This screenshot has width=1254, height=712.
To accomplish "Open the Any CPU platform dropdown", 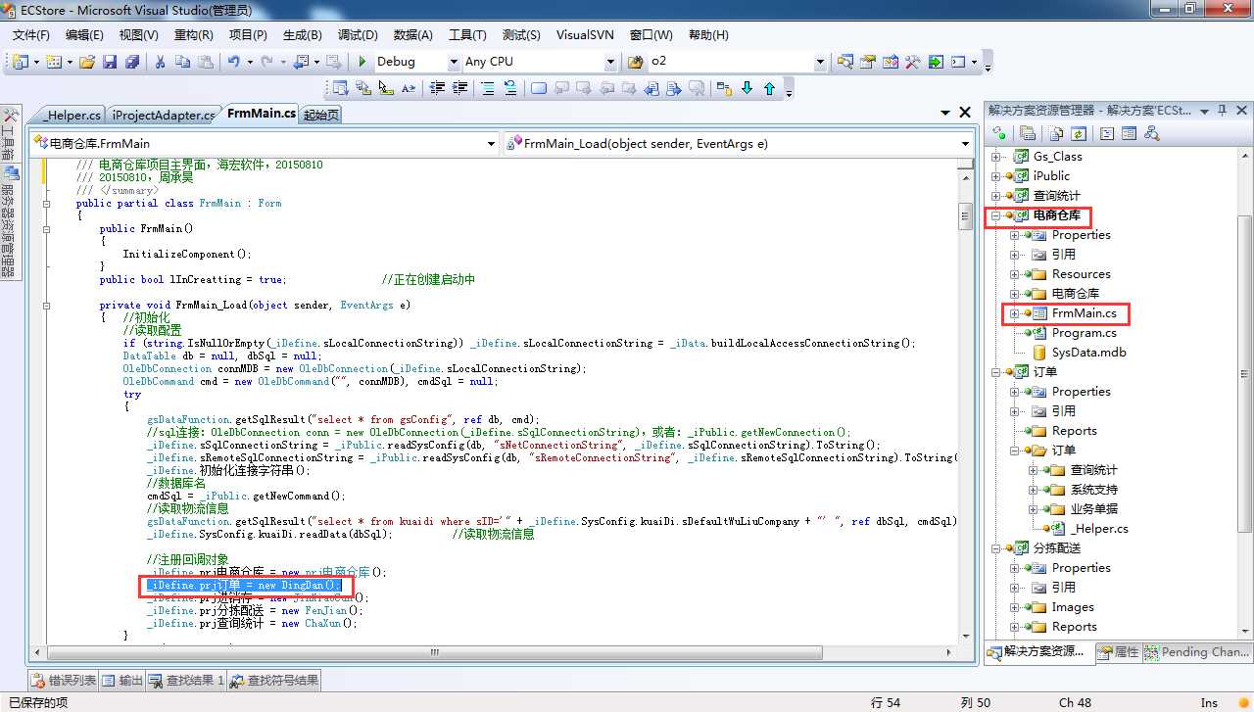I will click(610, 62).
